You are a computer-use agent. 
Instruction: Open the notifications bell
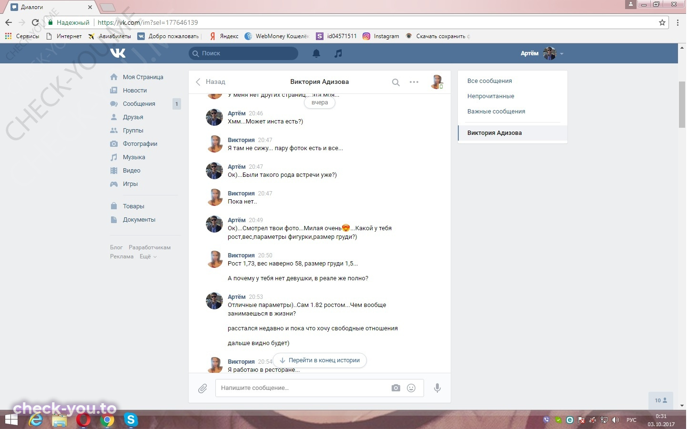(316, 53)
